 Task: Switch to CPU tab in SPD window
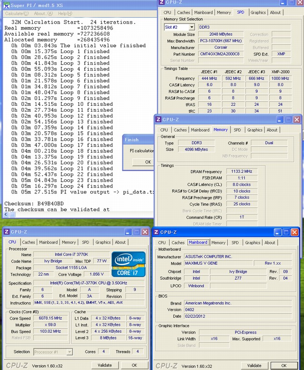click(x=167, y=13)
